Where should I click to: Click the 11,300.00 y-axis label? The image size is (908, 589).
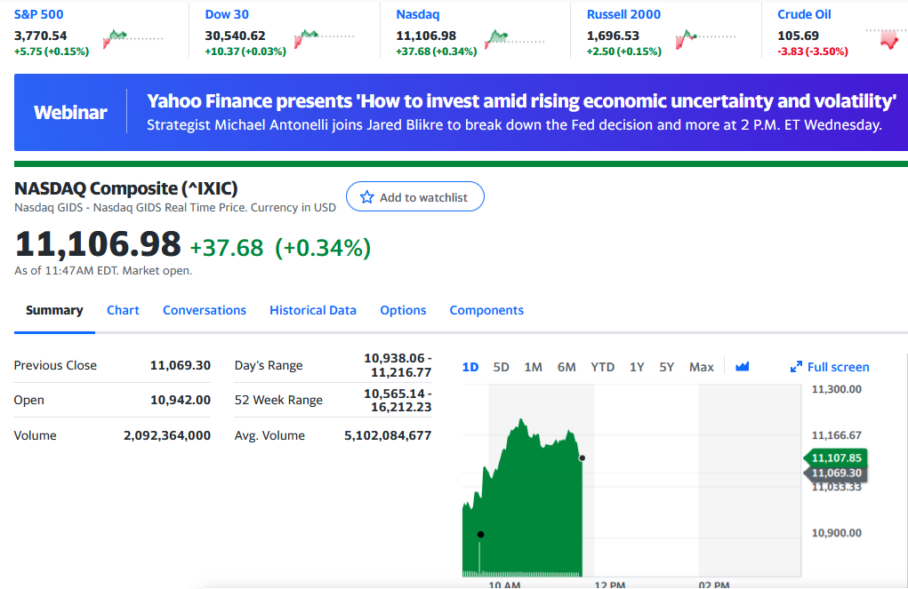point(836,389)
